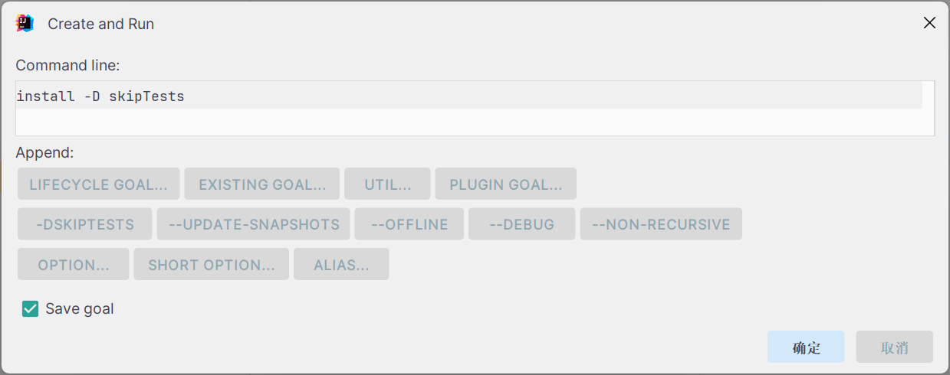
Task: Focus the command line text with install -D skipTests
Action: point(100,96)
